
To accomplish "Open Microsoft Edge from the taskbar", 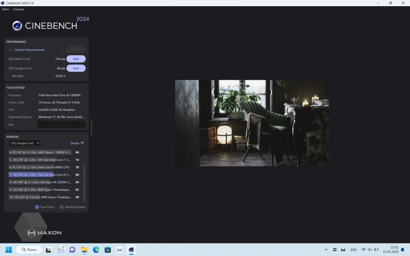I will [96, 249].
